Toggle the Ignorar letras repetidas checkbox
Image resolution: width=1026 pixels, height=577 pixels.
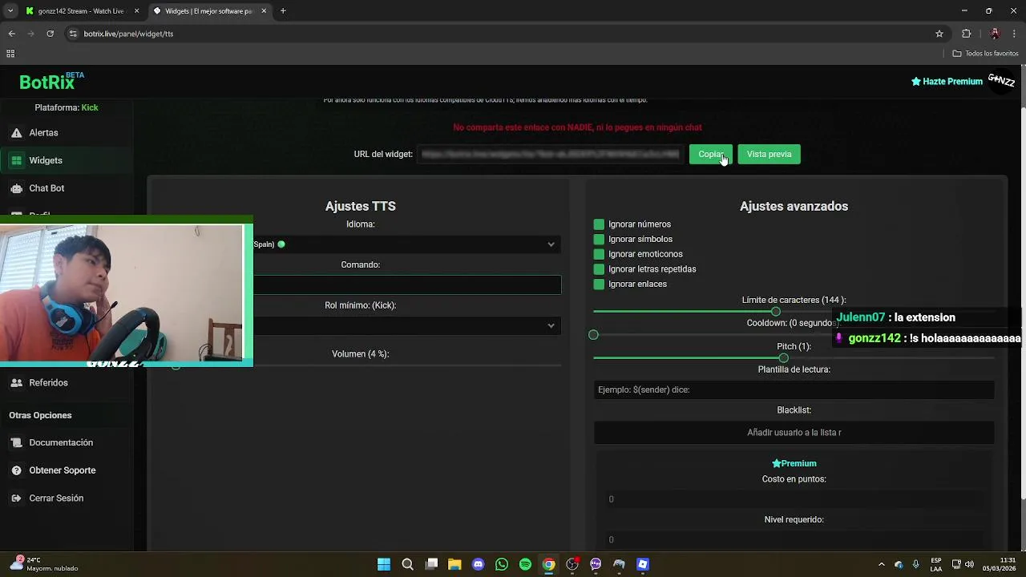599,269
